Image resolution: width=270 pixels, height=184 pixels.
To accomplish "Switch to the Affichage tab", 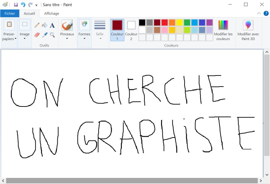I will (x=52, y=13).
